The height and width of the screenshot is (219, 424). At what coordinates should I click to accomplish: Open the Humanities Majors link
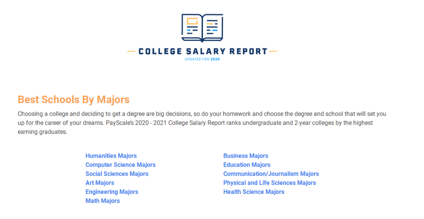[111, 156]
